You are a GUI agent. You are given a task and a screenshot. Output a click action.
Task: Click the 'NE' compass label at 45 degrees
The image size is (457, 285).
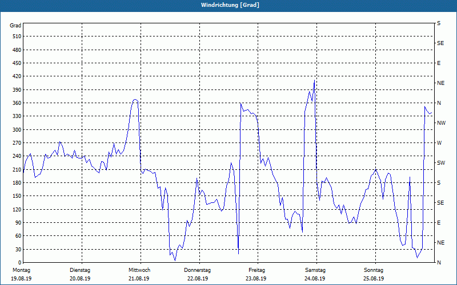pos(440,243)
